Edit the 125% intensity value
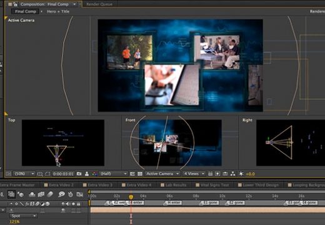325x225 pixels. pos(14,222)
